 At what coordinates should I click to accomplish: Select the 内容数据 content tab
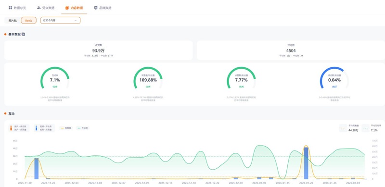coord(74,8)
